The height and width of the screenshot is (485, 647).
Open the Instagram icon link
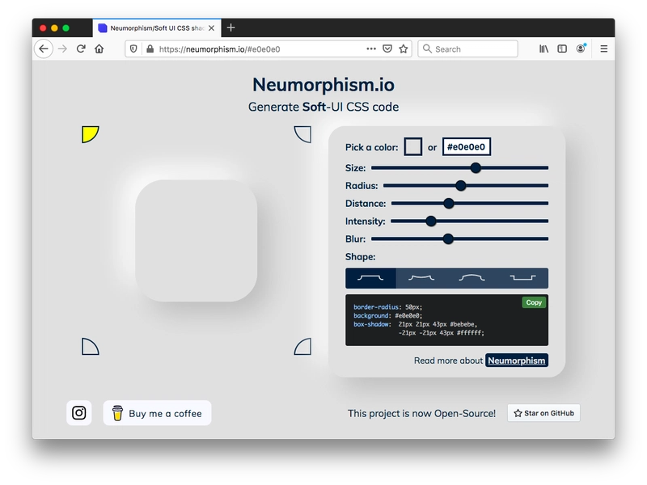tap(78, 413)
